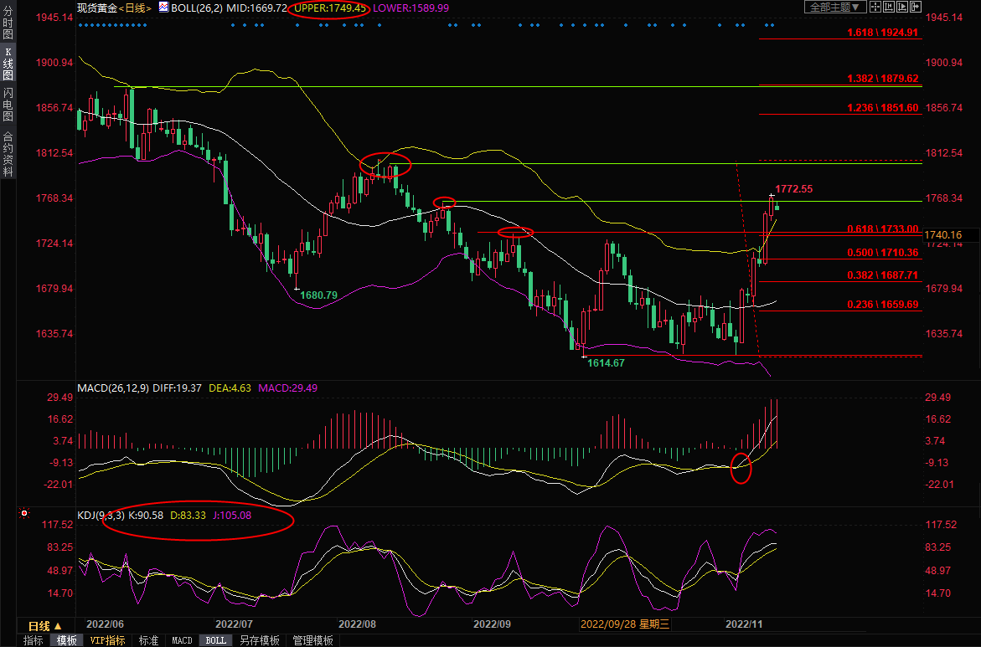Click the red KDJ settings icon
Image resolution: width=981 pixels, height=647 pixels.
24,513
